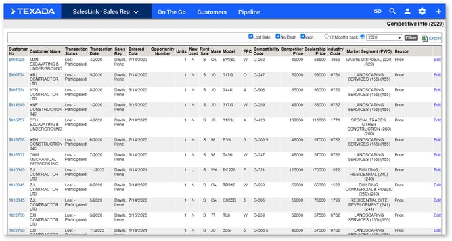Open customer number $016757
The width and height of the screenshot is (452, 241).
tap(16, 120)
